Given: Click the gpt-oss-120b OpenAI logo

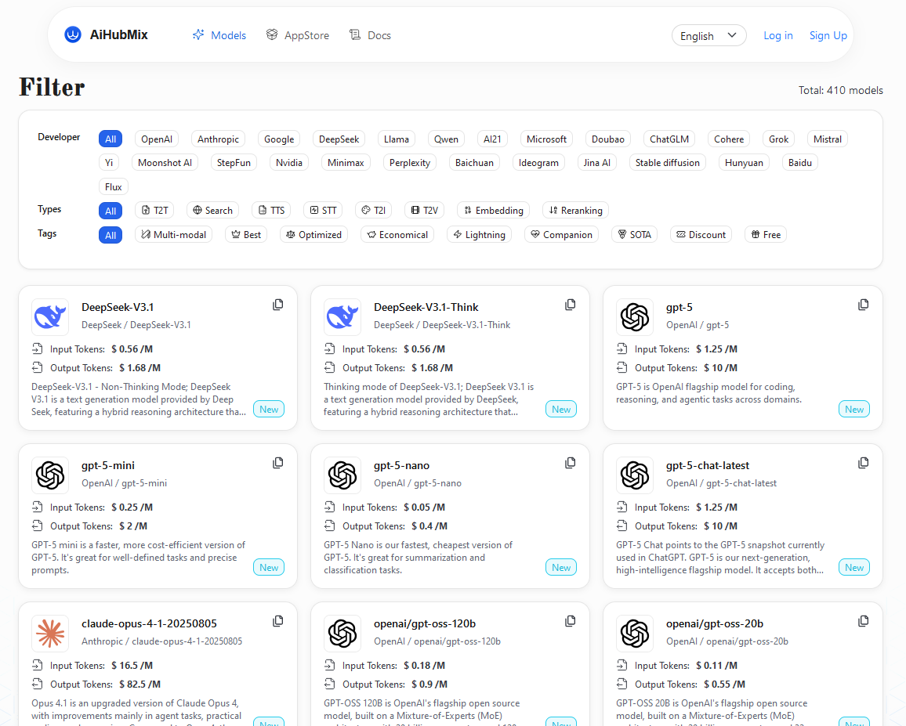Looking at the screenshot, I should 342,633.
